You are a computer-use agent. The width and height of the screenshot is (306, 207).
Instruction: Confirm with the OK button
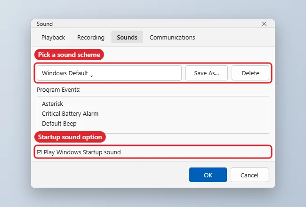(x=208, y=175)
